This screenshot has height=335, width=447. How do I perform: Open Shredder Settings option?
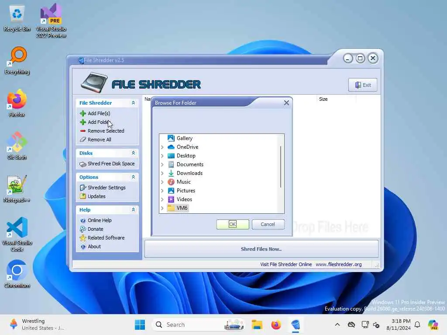pyautogui.click(x=107, y=188)
